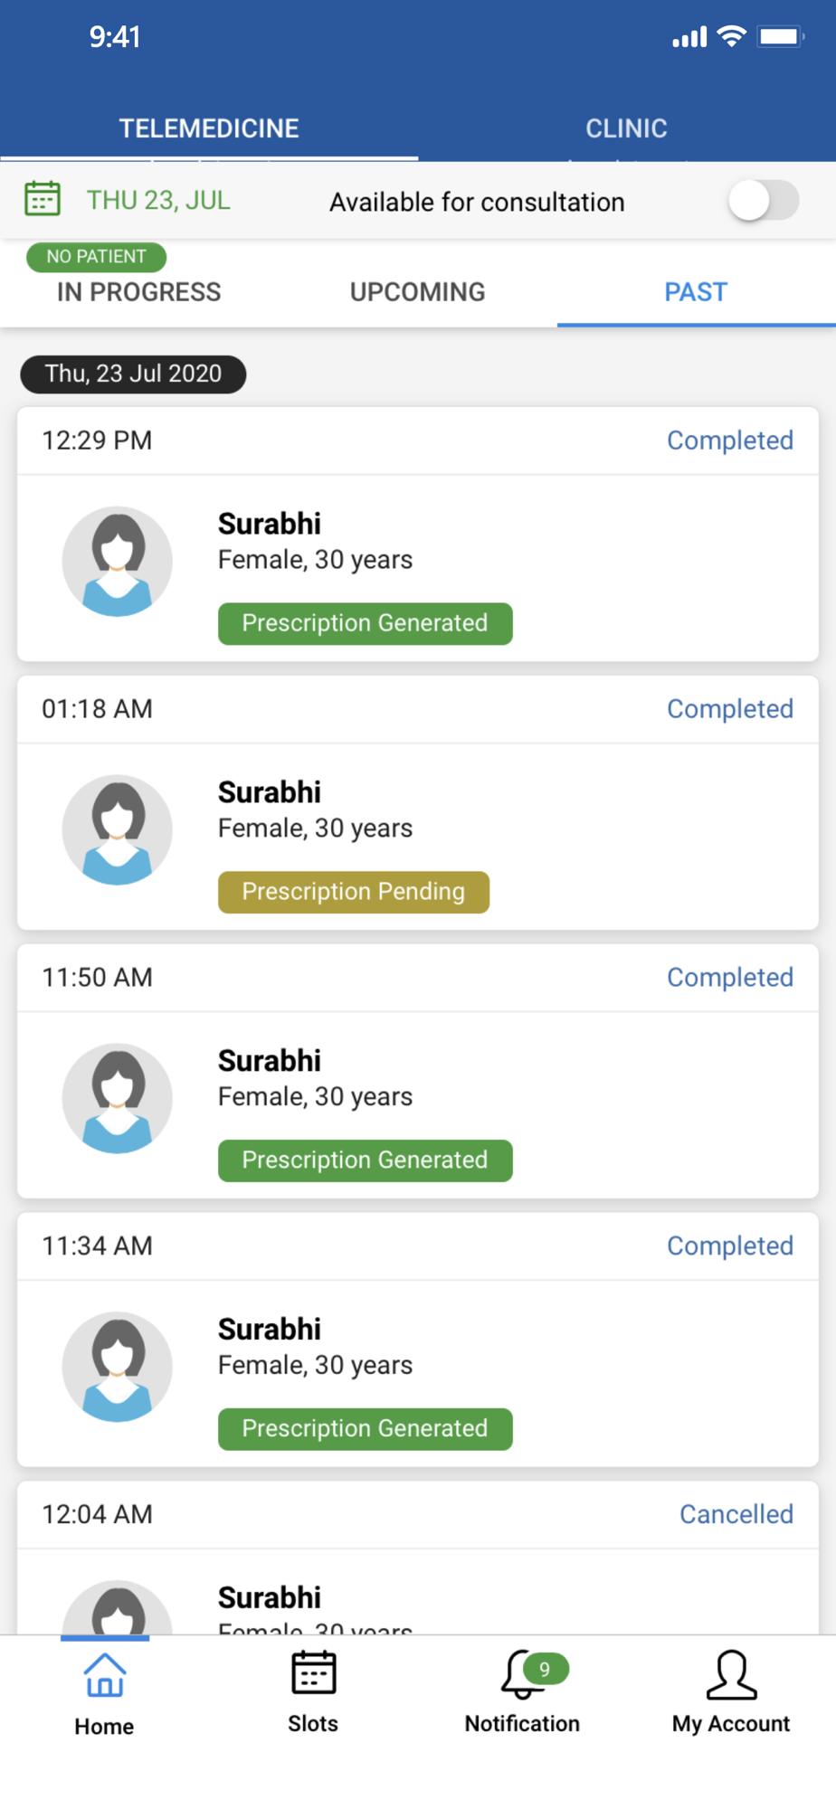Tap the avatar on 12:29 PM appointment
This screenshot has height=1809, width=836.
[x=117, y=562]
